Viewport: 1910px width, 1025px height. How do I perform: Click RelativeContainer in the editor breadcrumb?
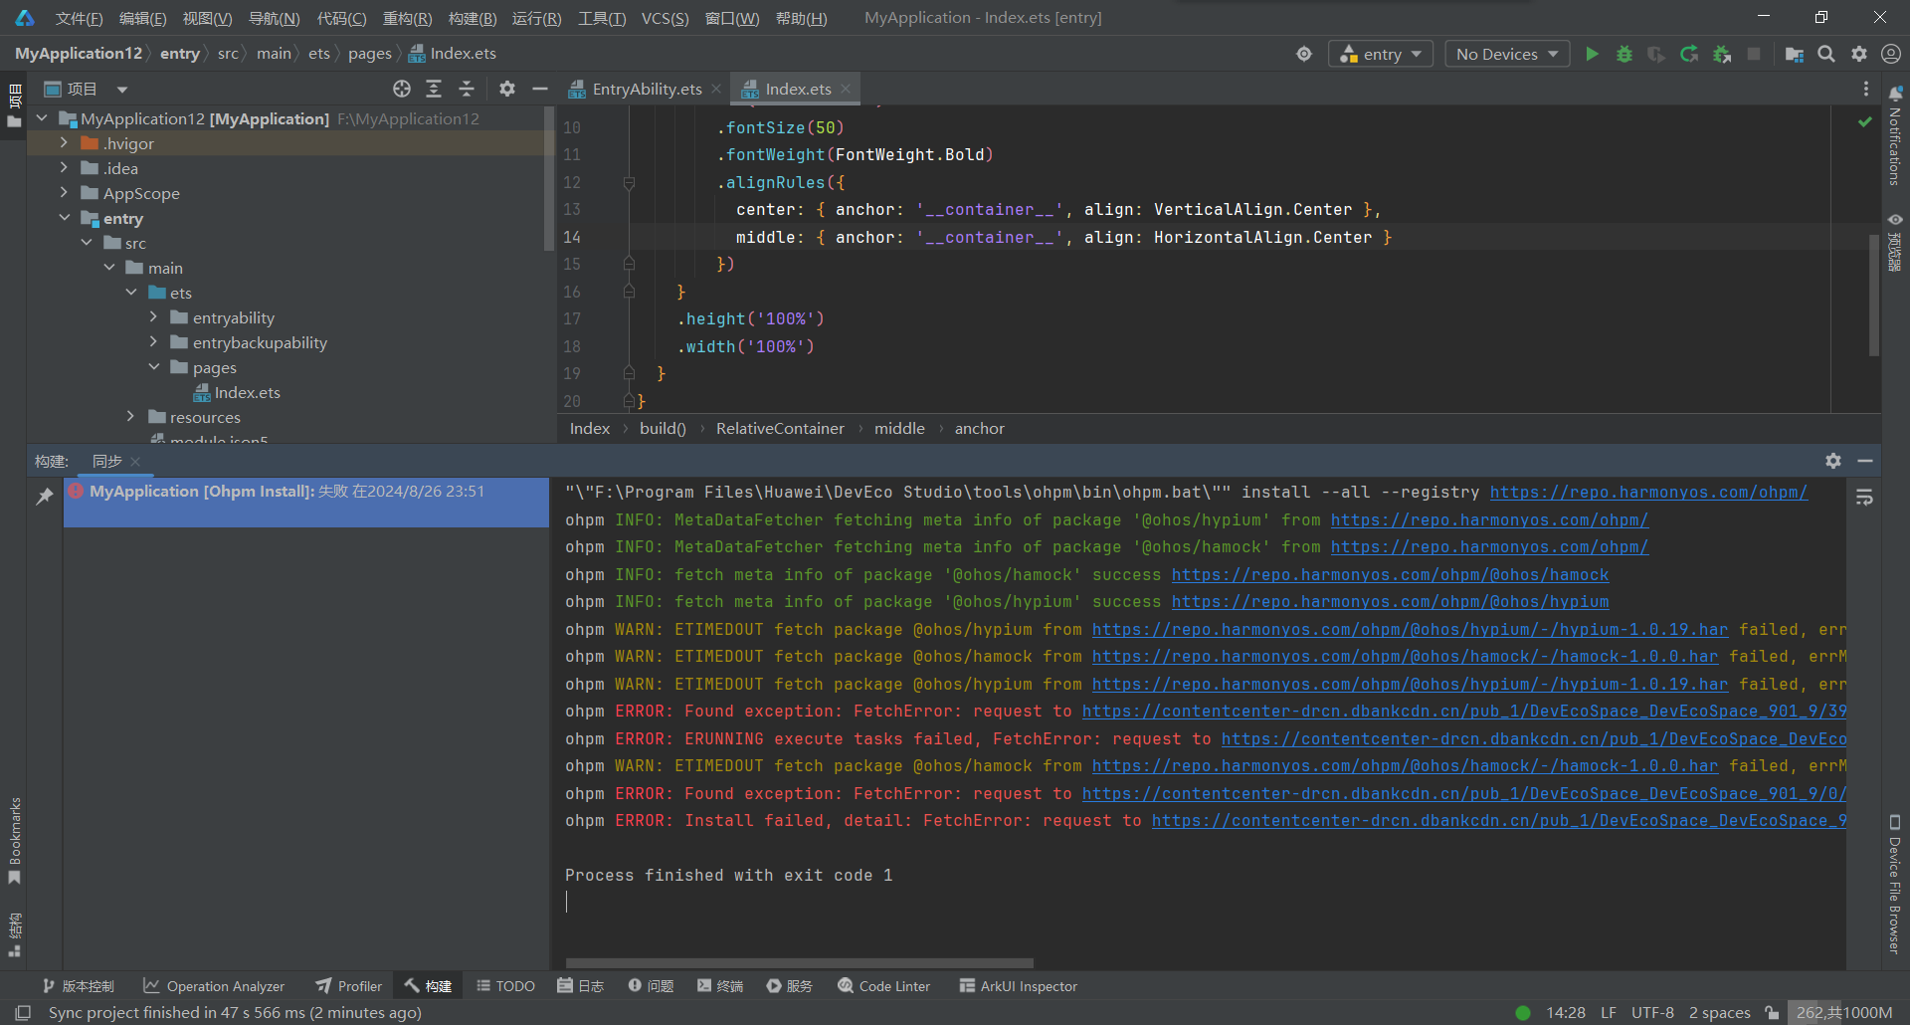point(780,428)
